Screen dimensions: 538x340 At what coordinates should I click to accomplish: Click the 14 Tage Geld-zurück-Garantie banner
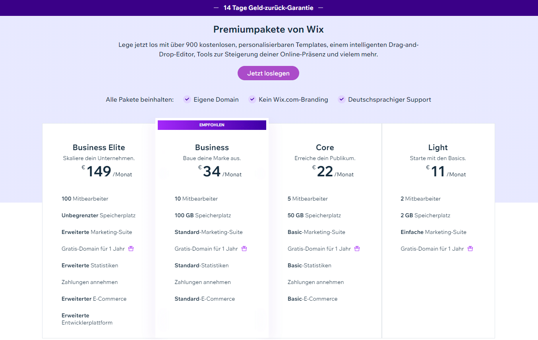269,8
